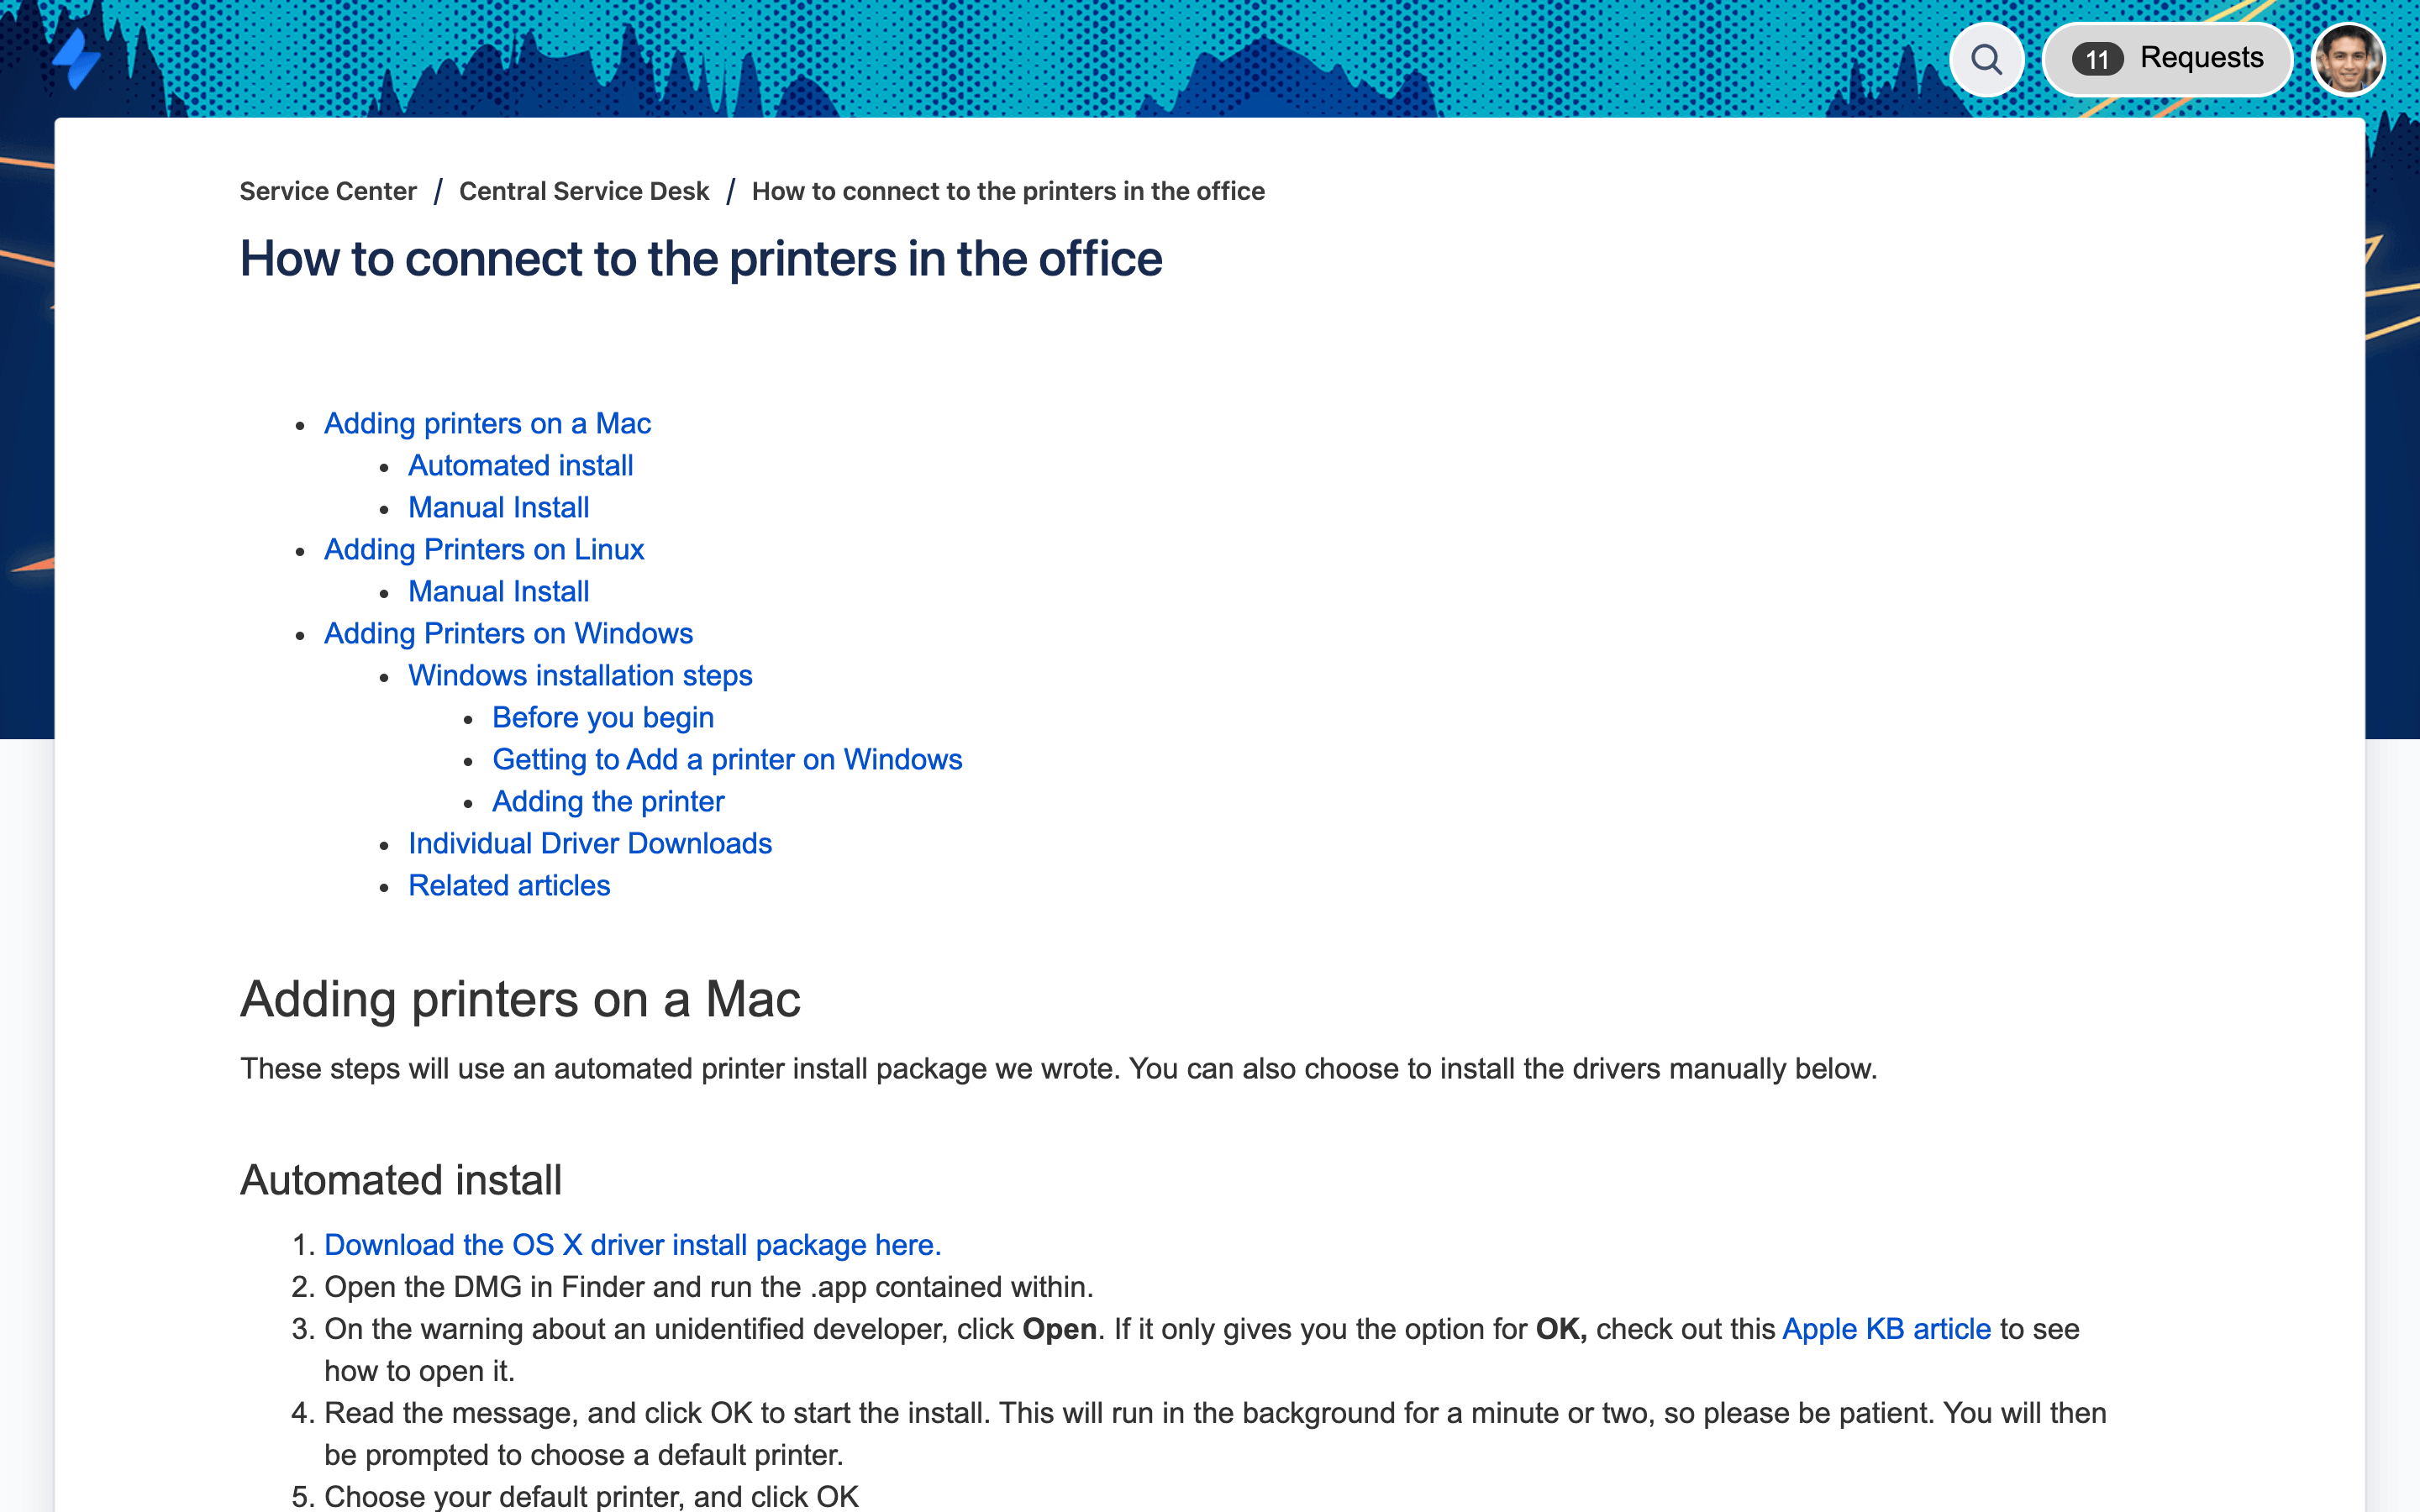Toggle visibility of Manual Install subsection

(498, 507)
